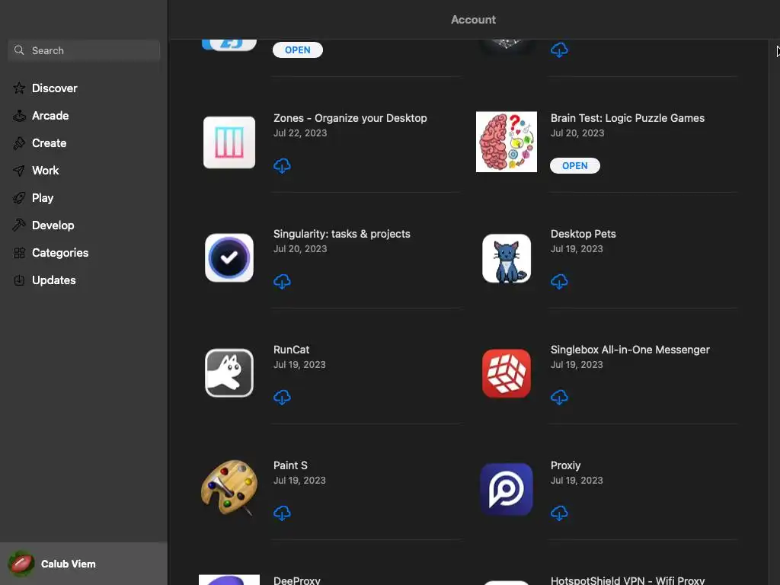This screenshot has height=585, width=780.
Task: Click Jul 20, 2023 date under Brain Test
Action: tap(577, 133)
